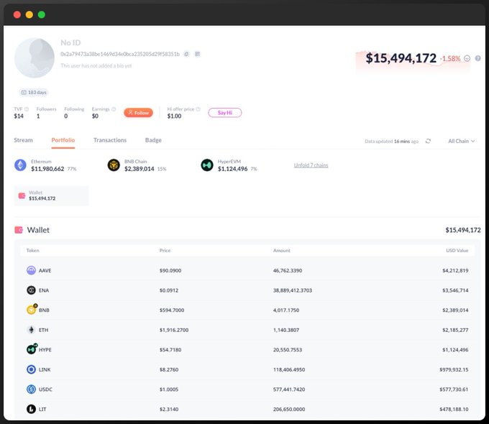Open the Transactions tab
The height and width of the screenshot is (424, 489).
(x=110, y=140)
